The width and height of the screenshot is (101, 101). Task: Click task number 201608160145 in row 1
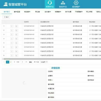click(29, 26)
